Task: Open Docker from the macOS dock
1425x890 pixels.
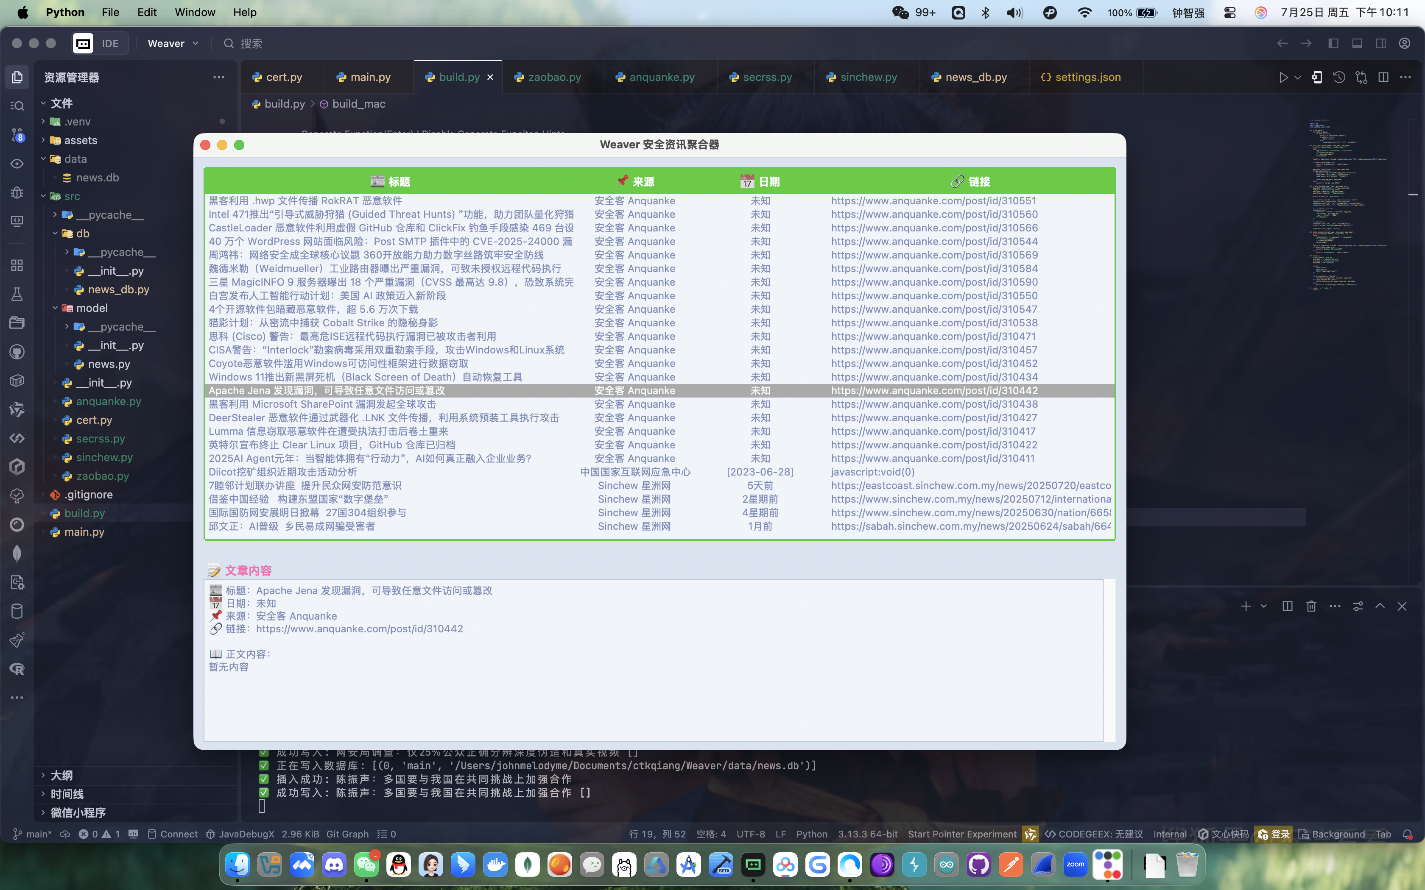Action: coord(495,865)
